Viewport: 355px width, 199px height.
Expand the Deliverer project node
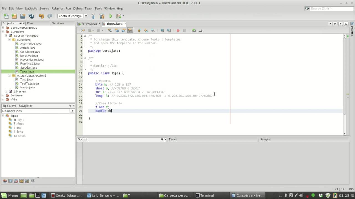pyautogui.click(x=3, y=95)
